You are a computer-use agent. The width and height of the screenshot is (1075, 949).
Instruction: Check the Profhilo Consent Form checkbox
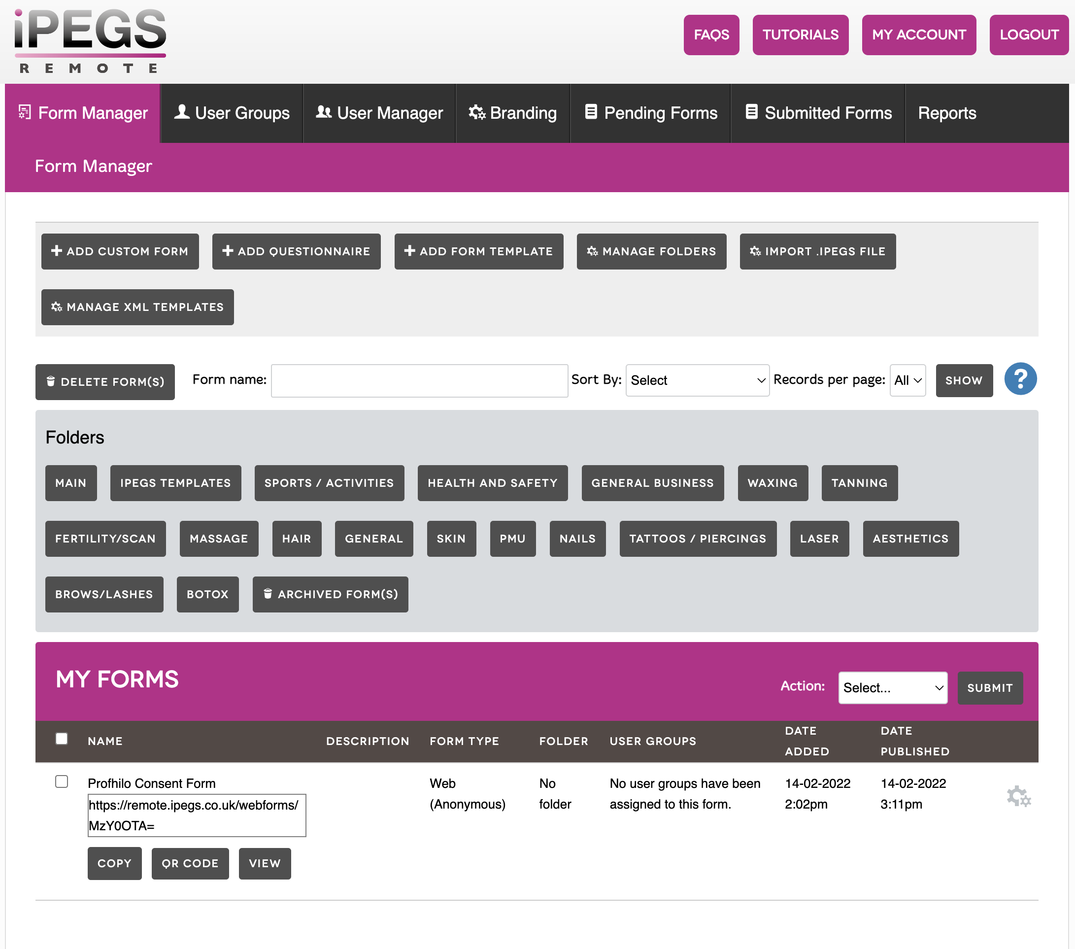[x=62, y=781]
